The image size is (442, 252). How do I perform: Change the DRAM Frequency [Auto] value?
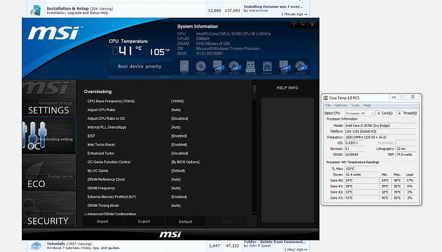tap(176, 188)
